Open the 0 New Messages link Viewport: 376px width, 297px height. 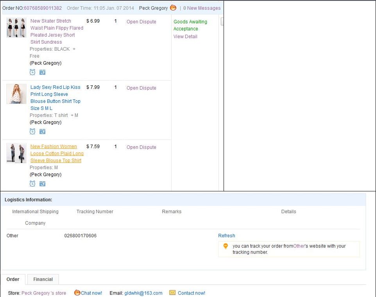(202, 8)
